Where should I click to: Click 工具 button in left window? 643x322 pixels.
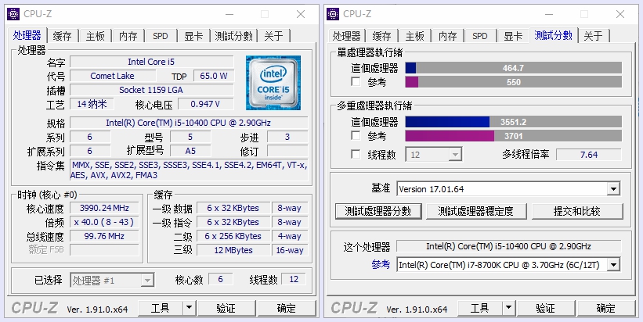point(161,308)
